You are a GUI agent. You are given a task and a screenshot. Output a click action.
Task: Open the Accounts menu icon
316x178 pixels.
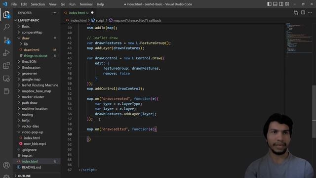coord(6,165)
